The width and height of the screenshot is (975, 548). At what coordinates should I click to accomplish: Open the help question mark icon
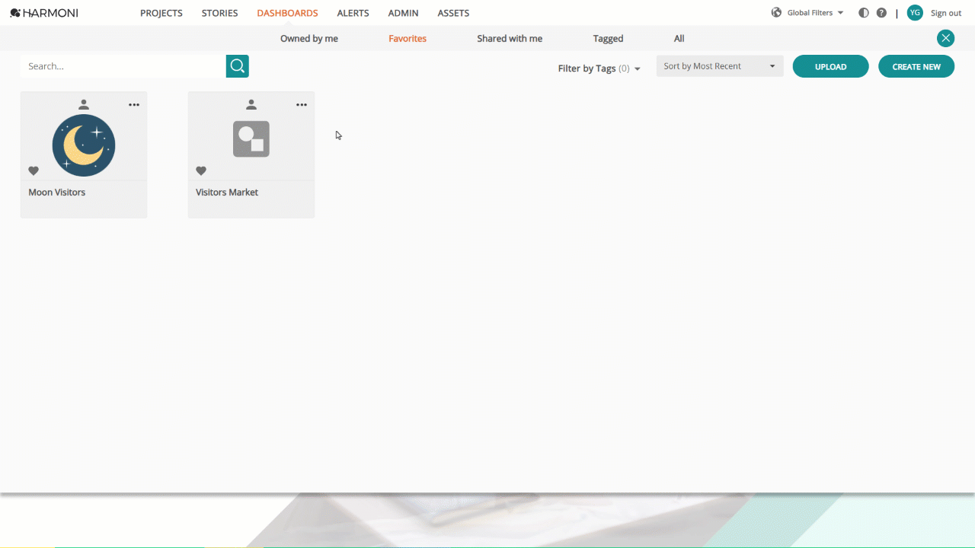[x=881, y=13]
